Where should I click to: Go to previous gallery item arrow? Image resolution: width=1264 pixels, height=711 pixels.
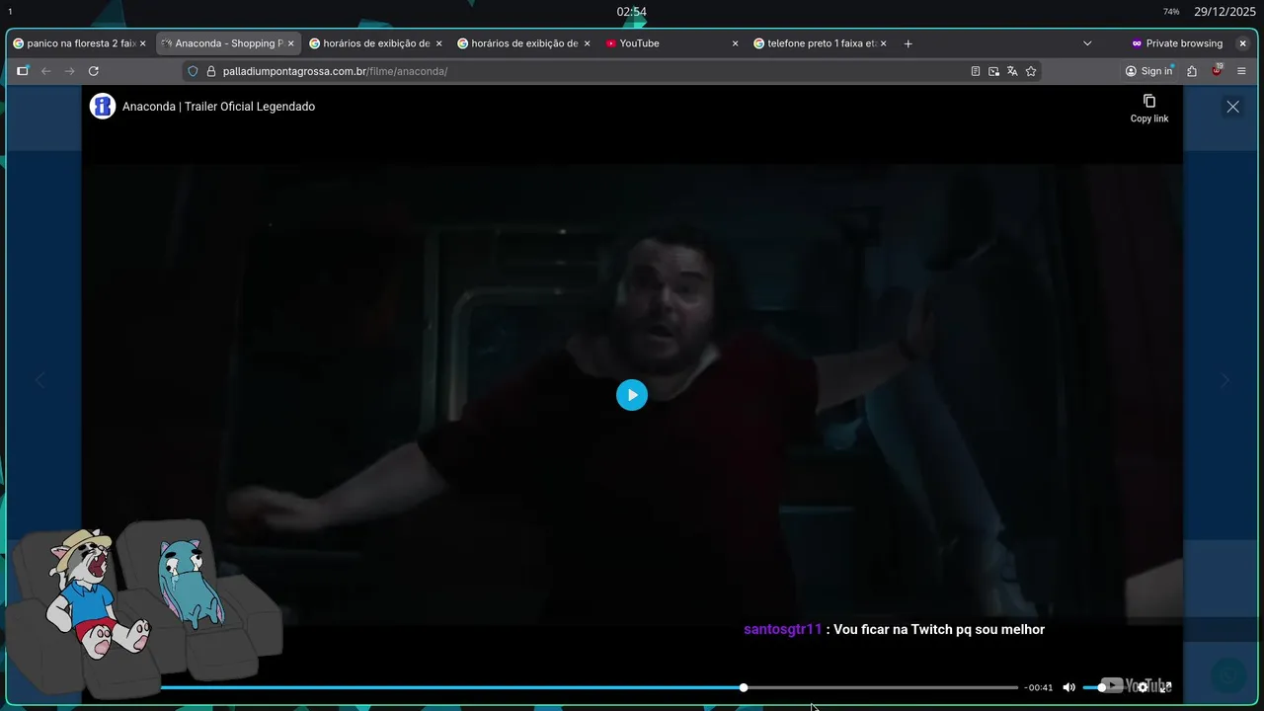pyautogui.click(x=39, y=380)
